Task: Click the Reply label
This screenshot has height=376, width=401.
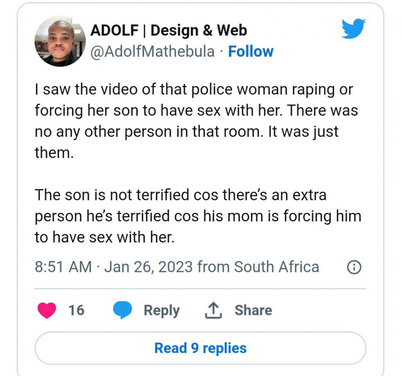Action: [x=161, y=310]
